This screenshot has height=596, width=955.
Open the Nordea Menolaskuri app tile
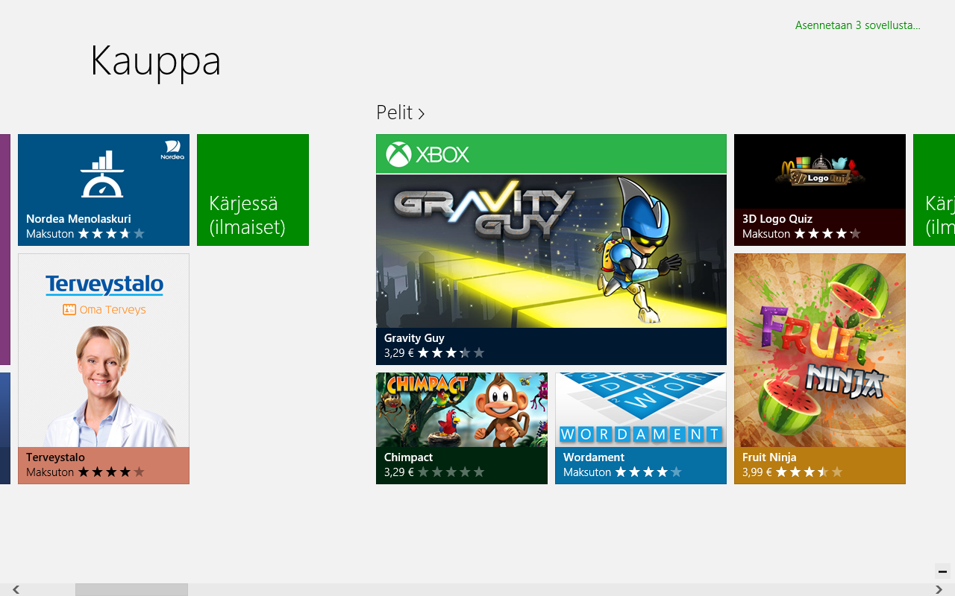(x=104, y=190)
